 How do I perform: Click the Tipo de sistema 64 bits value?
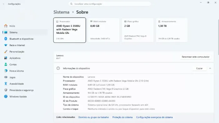click(x=118, y=105)
